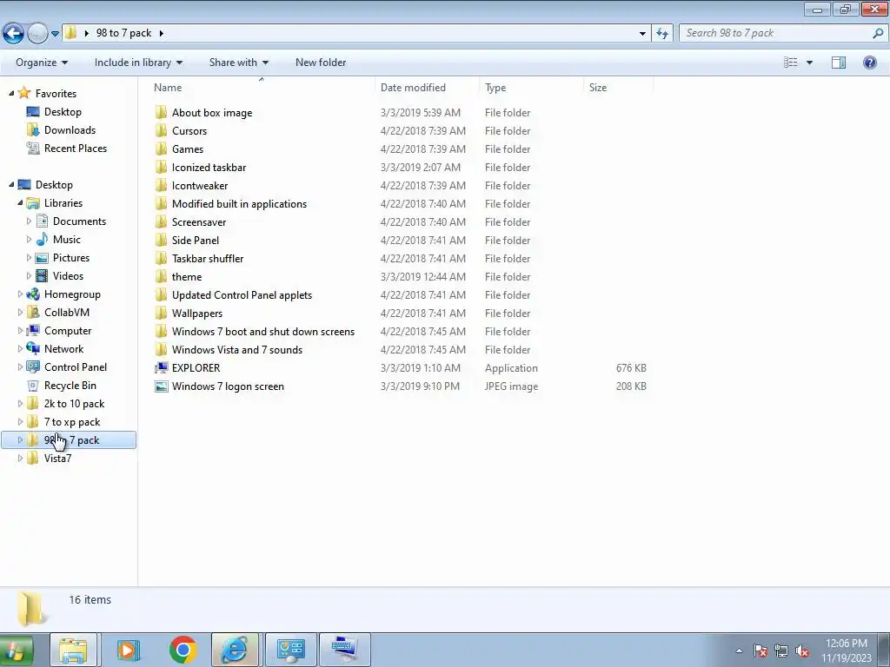The width and height of the screenshot is (890, 667).
Task: Refresh the 98 to 7 pack folder
Action: coord(661,34)
